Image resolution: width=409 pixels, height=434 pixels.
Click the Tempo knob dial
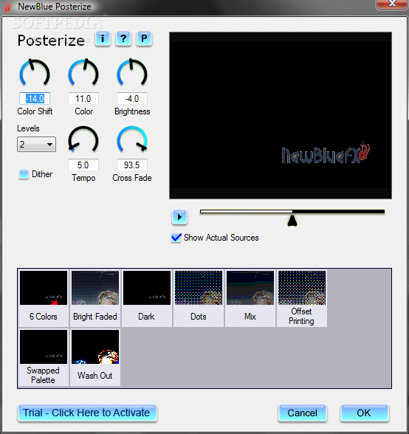[83, 139]
